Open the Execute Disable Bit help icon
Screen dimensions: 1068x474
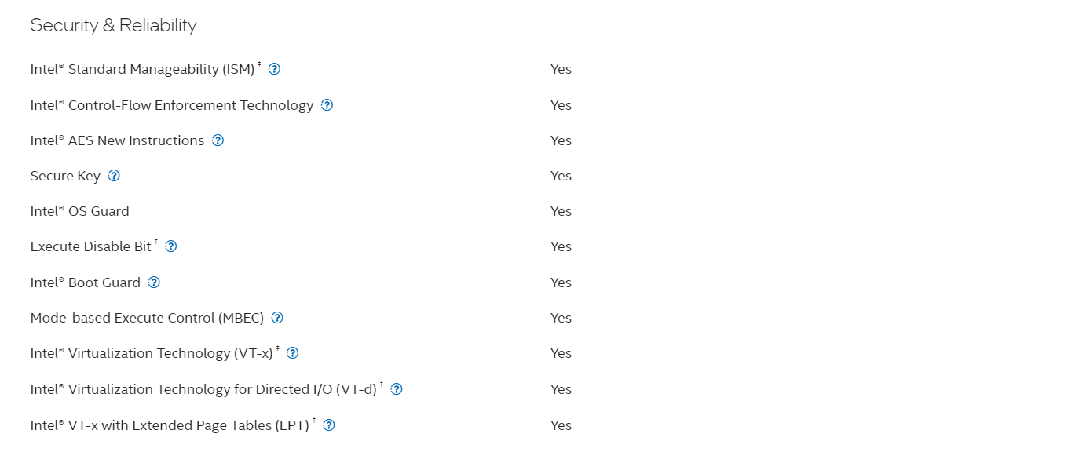click(x=171, y=246)
